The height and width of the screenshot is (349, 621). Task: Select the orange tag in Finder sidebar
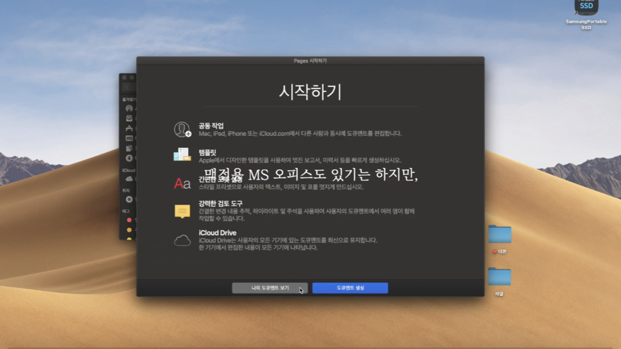pyautogui.click(x=129, y=230)
